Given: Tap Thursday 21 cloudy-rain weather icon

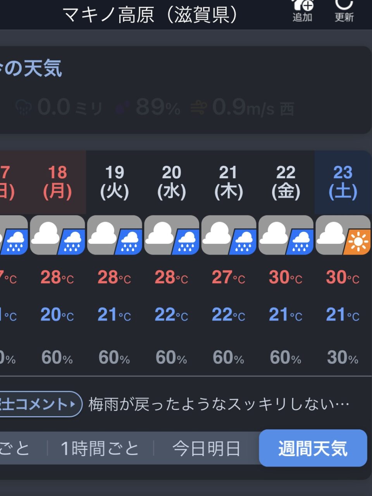Looking at the screenshot, I should [229, 235].
